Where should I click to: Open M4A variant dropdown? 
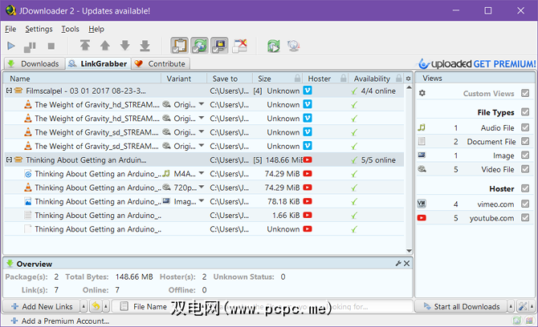click(x=202, y=173)
